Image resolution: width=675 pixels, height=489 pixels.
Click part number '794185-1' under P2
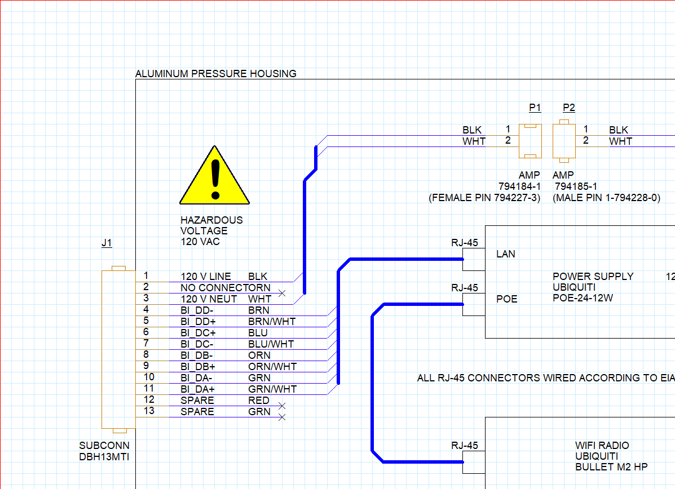[576, 186]
